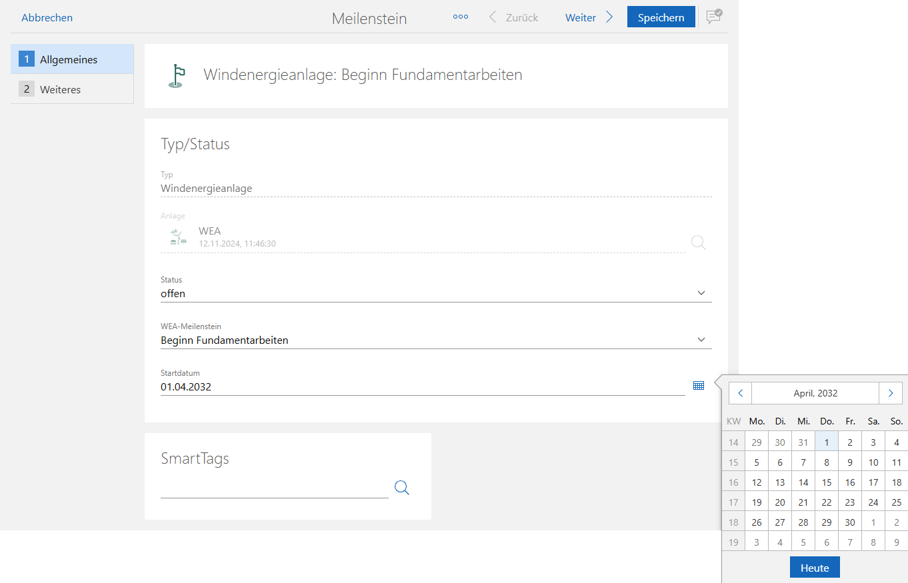Viewport: 908px width, 583px height.
Task: Click the SmartTags search magnifier icon
Action: coord(401,488)
